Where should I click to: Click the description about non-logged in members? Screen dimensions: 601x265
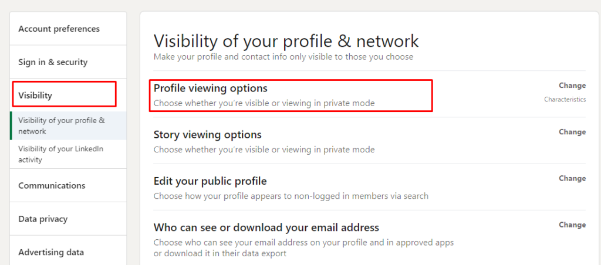[x=291, y=196]
